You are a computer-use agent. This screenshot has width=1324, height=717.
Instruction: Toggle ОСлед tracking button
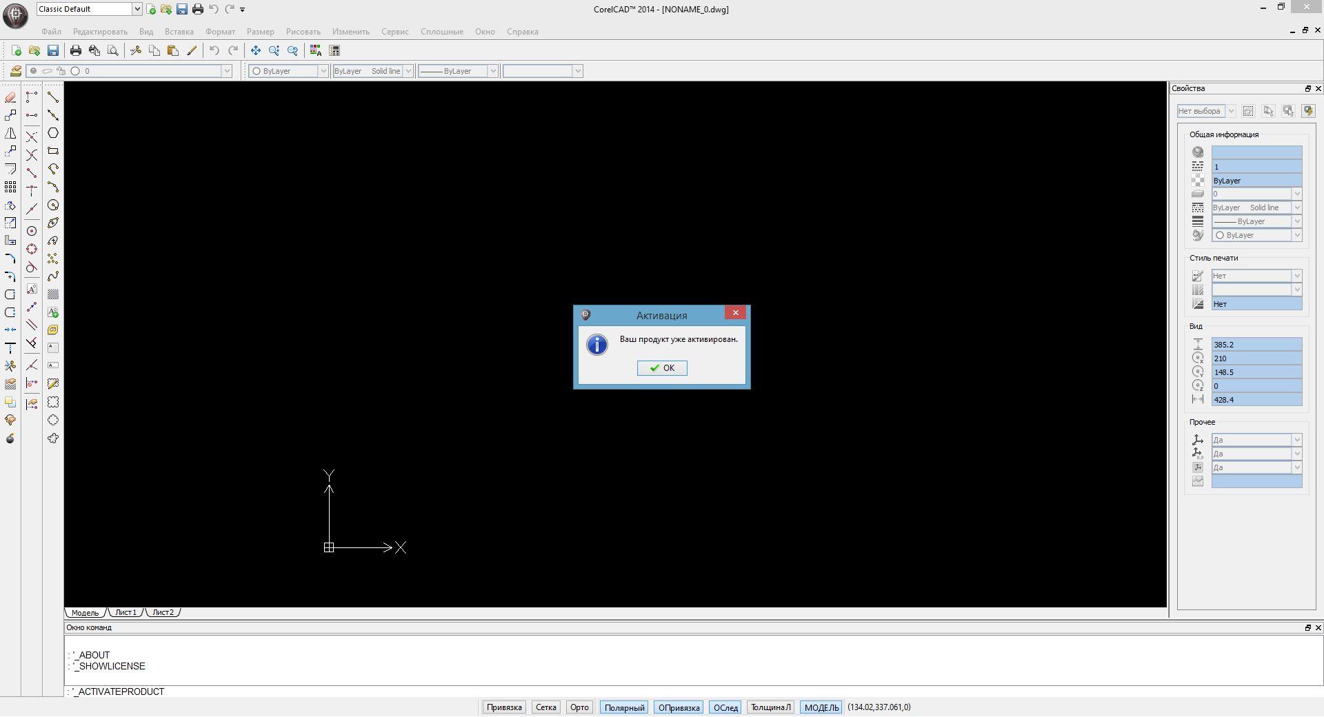pos(725,707)
